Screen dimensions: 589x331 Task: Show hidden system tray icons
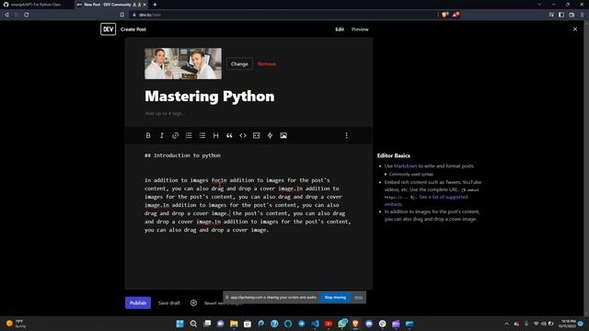(x=506, y=324)
